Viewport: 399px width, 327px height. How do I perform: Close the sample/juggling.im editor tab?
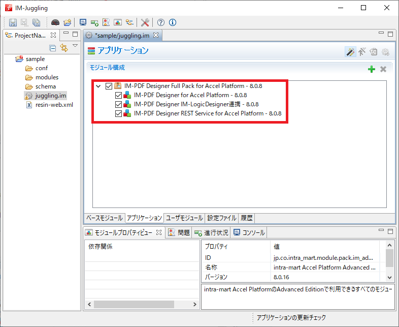(156, 35)
